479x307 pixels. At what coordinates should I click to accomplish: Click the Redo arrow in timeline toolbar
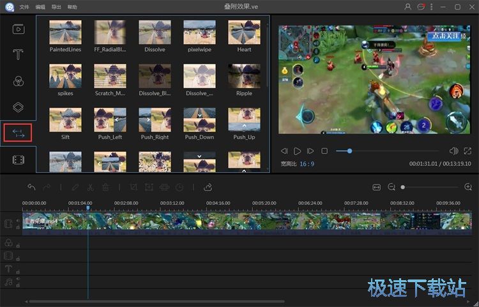click(47, 187)
